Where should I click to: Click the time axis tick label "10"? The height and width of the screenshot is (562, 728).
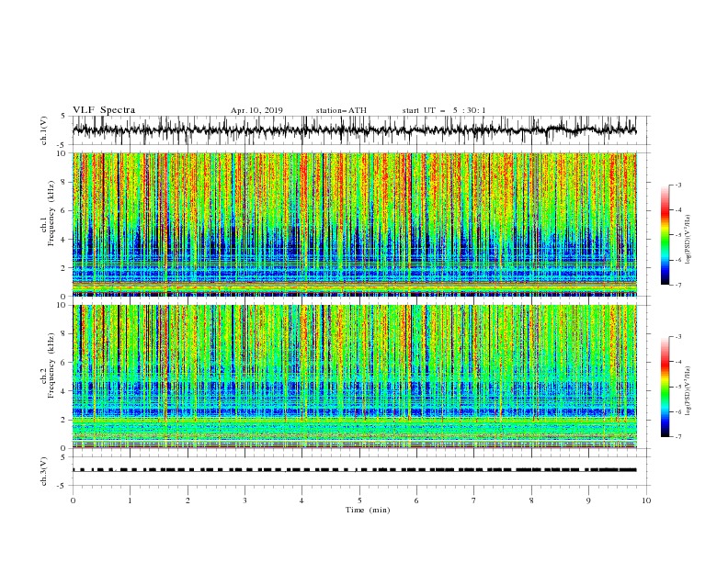click(x=646, y=500)
